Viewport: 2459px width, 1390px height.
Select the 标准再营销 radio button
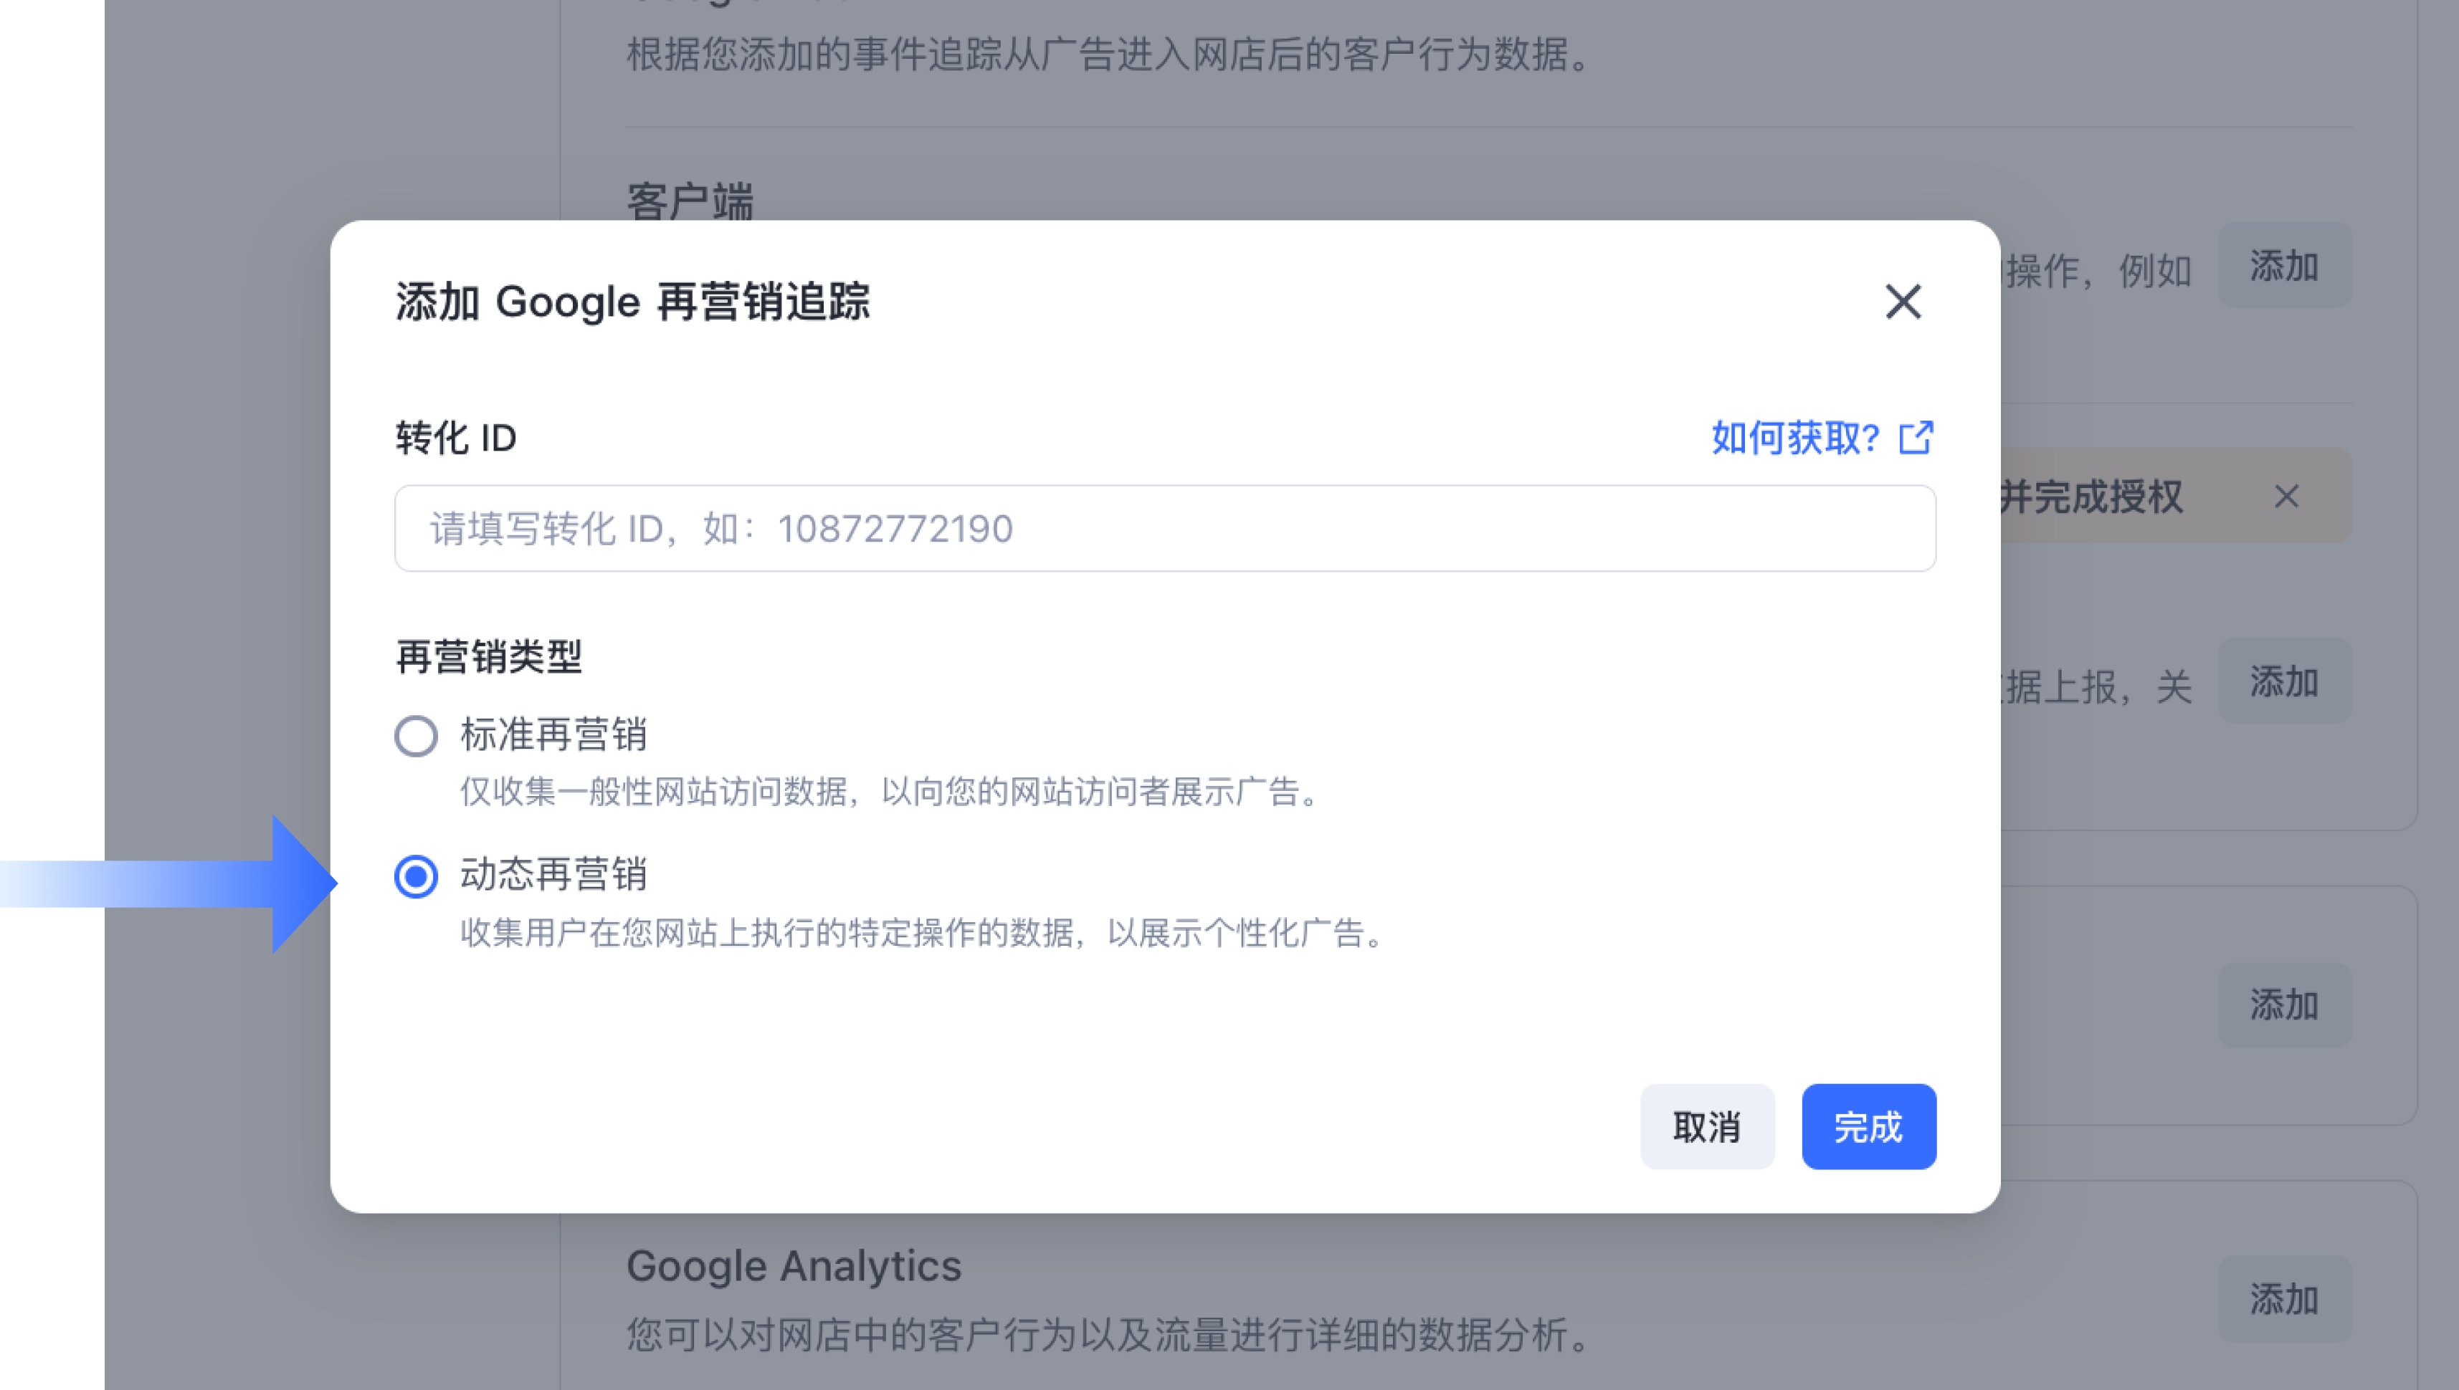pos(417,736)
